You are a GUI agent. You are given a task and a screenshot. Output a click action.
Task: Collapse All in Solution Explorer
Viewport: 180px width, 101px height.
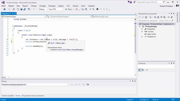click(161, 17)
